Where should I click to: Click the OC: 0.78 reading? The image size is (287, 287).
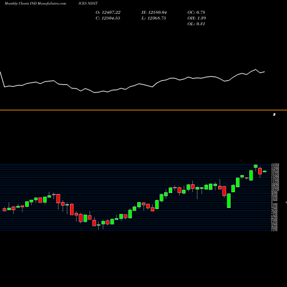196,13
